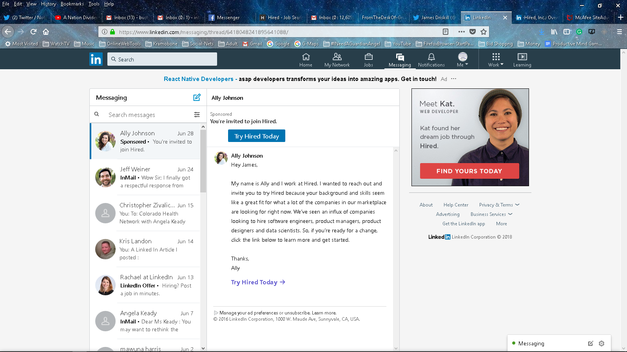Viewport: 627px width, 352px height.
Task: Expand Business Services dropdown
Action: pyautogui.click(x=491, y=214)
